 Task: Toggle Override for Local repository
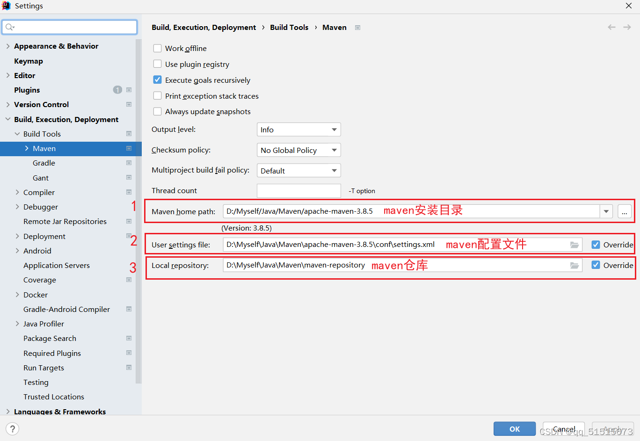596,265
